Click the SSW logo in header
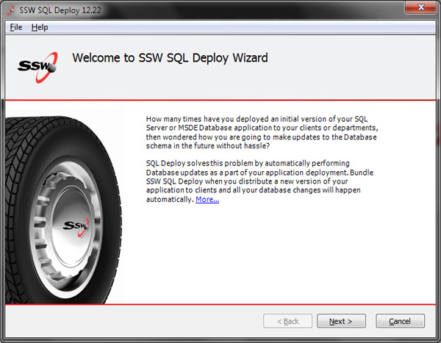The width and height of the screenshot is (441, 343). coord(37,67)
